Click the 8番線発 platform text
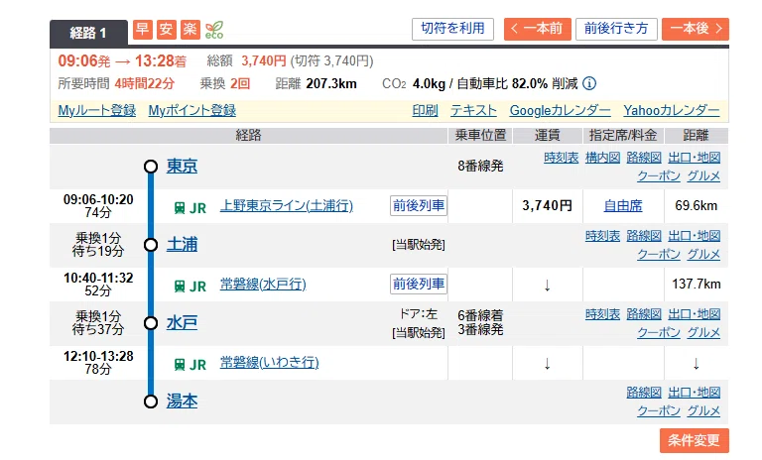This screenshot has height=460, width=762. 480,167
